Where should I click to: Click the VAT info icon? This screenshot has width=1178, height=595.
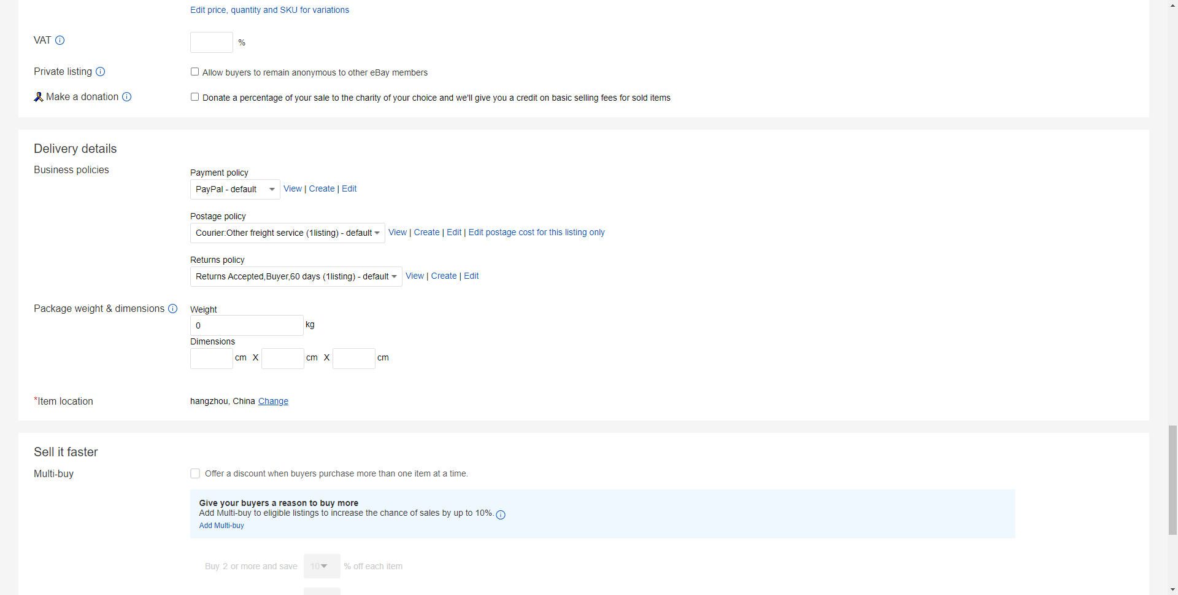(x=60, y=41)
